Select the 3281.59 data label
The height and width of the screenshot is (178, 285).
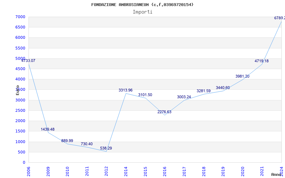[x=203, y=91]
